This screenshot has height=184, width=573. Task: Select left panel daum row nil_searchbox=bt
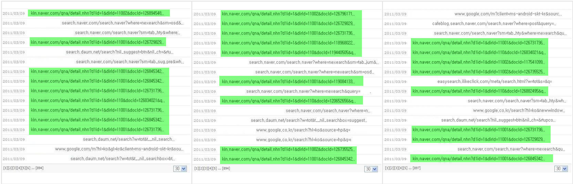(x=123, y=159)
